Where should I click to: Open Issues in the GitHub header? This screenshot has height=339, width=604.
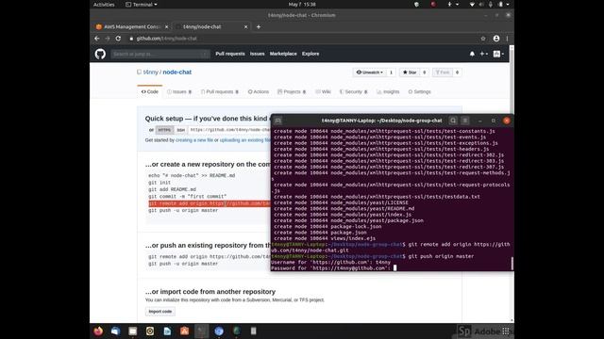point(257,54)
